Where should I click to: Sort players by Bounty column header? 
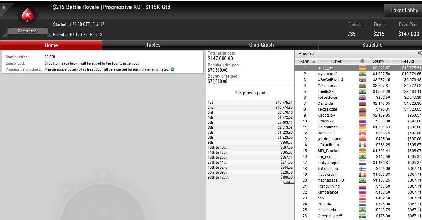coord(378,61)
